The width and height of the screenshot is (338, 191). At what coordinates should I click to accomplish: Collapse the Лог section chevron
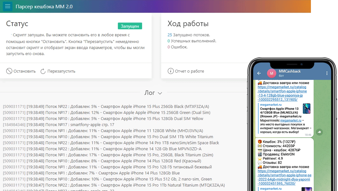point(160,93)
